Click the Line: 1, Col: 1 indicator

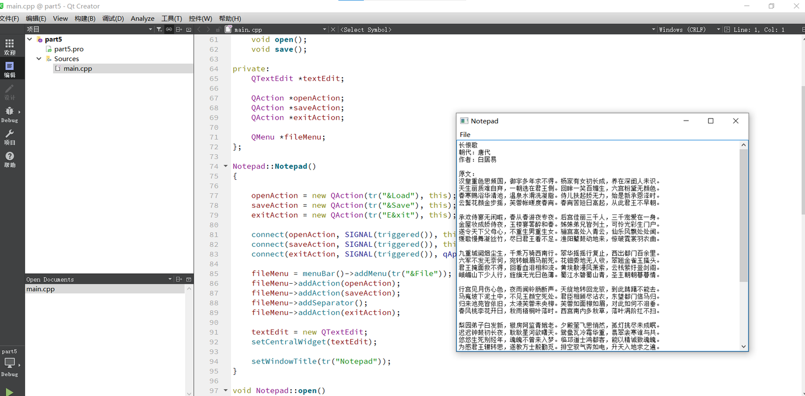(759, 30)
